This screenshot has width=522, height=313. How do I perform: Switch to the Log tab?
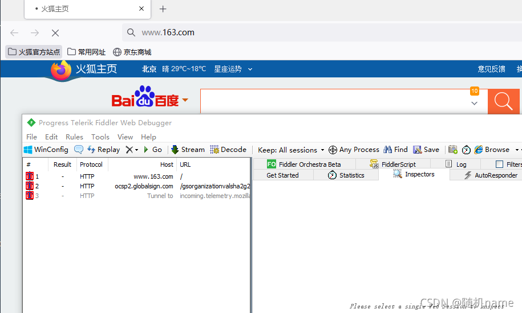(456, 164)
